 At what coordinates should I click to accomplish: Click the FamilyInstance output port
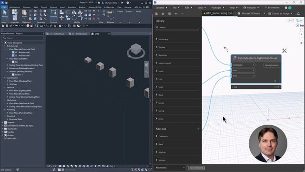coord(272,65)
